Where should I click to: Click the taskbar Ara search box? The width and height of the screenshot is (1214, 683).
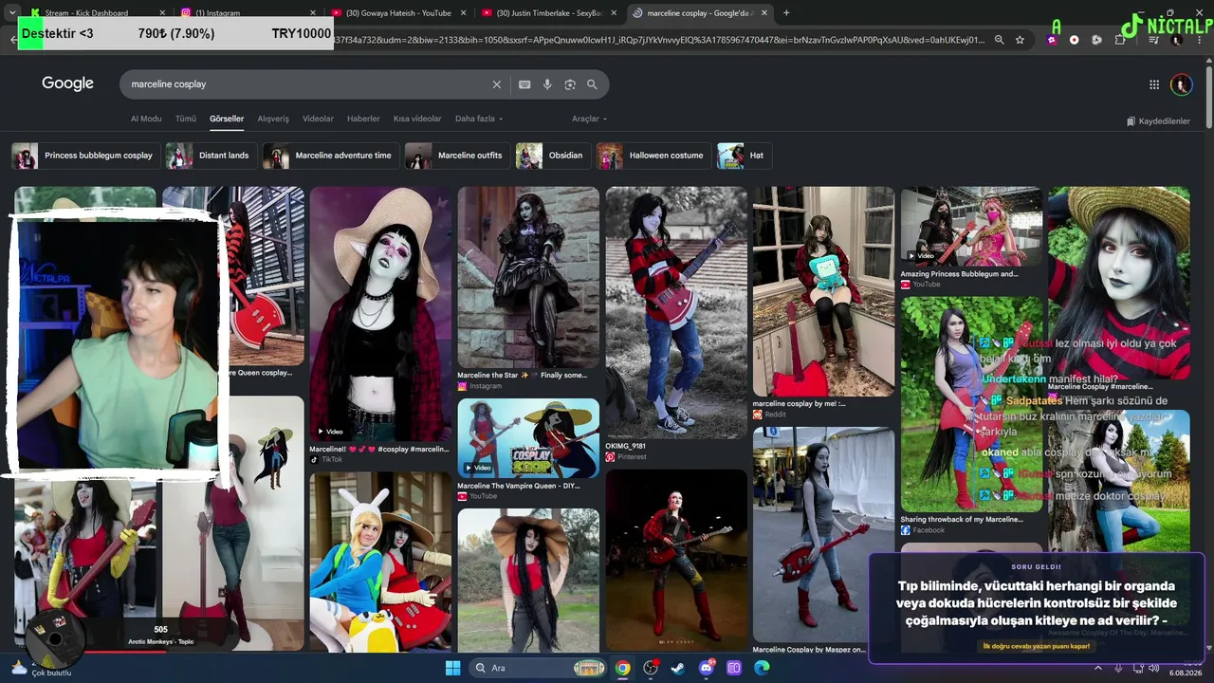click(x=536, y=668)
